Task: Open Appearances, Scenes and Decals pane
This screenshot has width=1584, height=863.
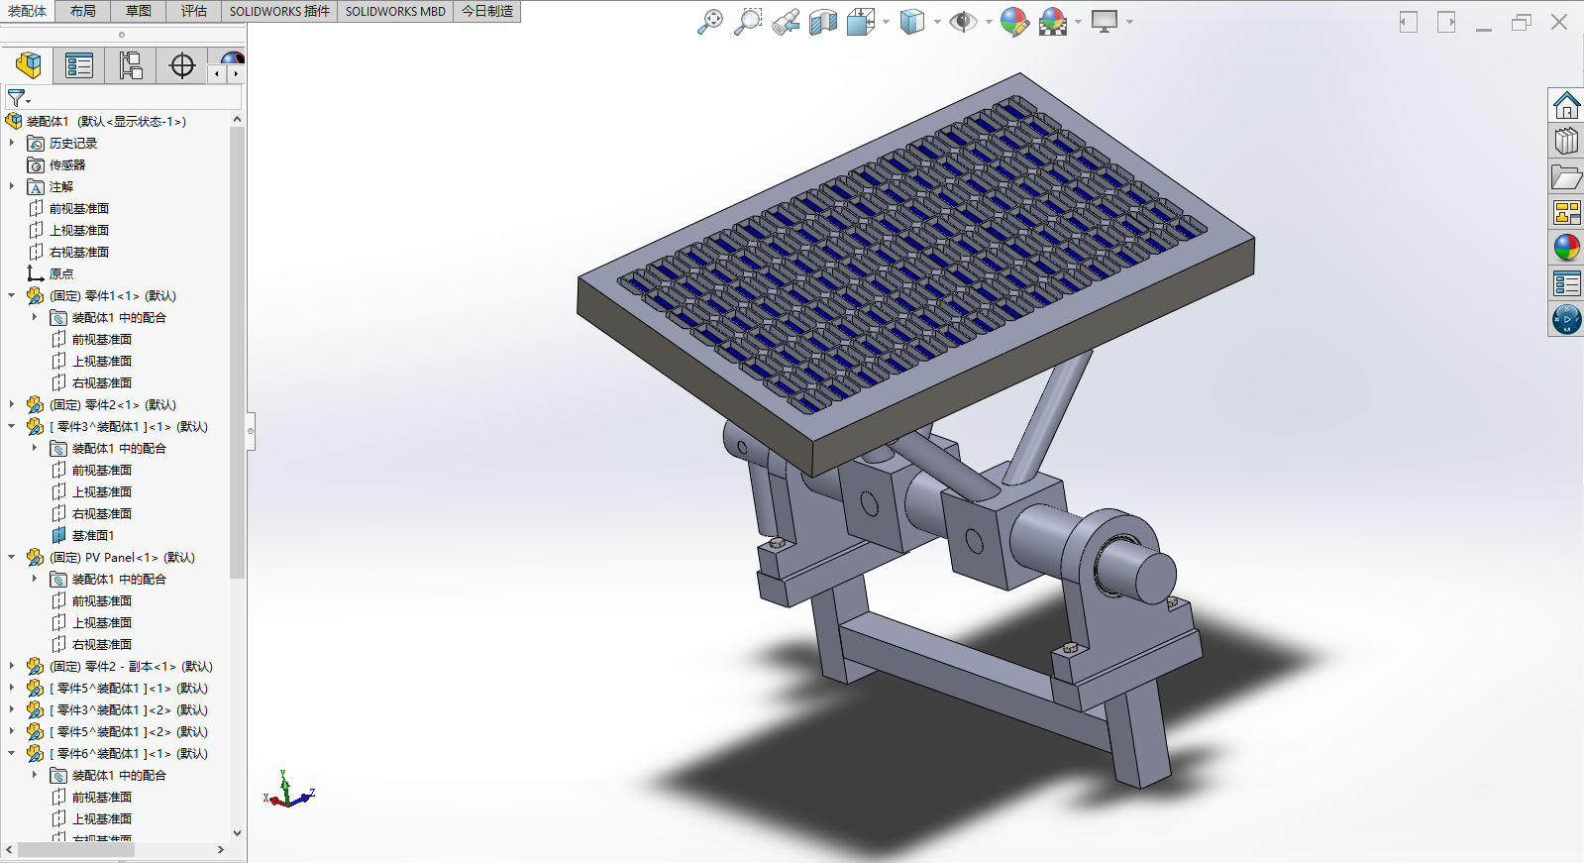Action: 1566,248
